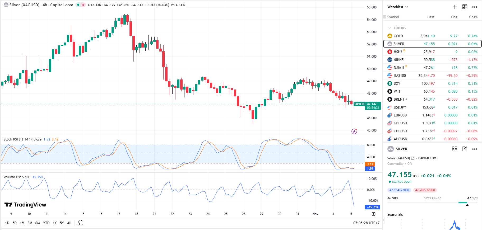Image resolution: width=482 pixels, height=230 pixels.
Task: Collapse the FUTURES section
Action: (x=390, y=28)
